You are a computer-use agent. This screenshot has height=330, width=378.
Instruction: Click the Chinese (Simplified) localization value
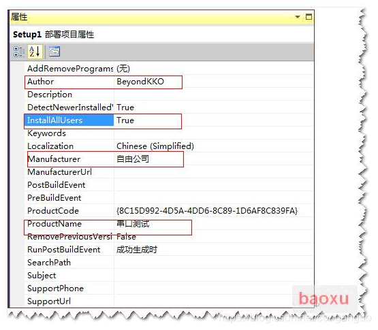click(x=155, y=146)
